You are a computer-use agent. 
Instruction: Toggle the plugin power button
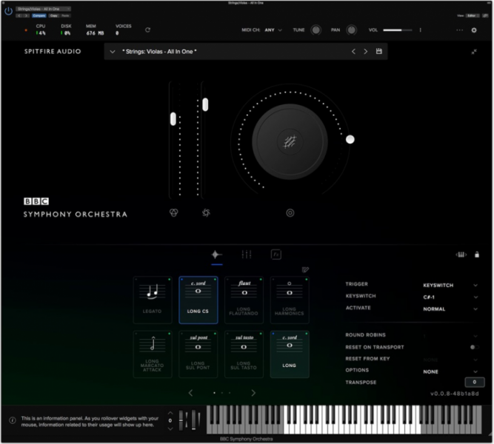[x=8, y=11]
